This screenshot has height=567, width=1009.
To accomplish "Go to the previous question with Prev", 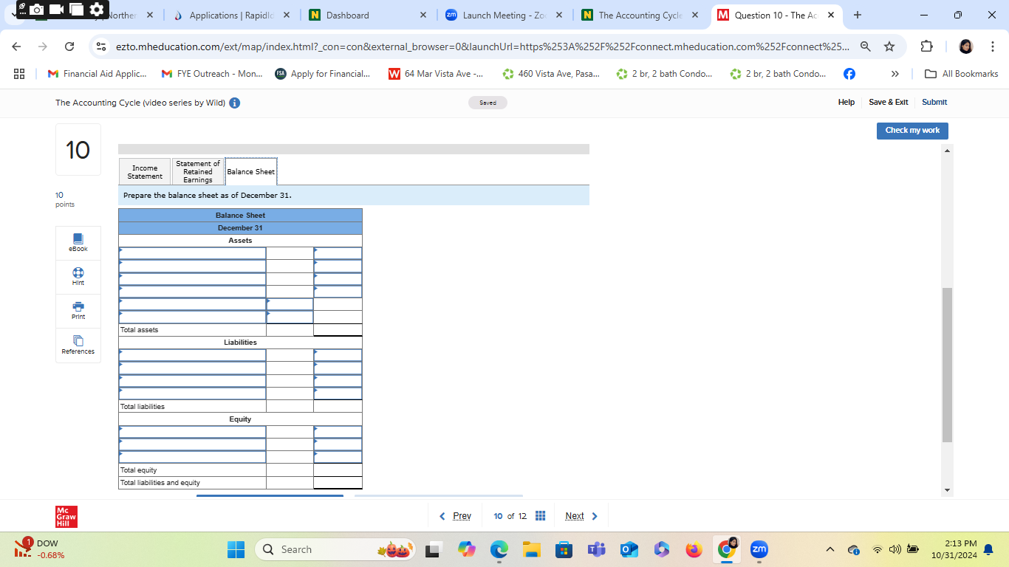I will click(455, 516).
